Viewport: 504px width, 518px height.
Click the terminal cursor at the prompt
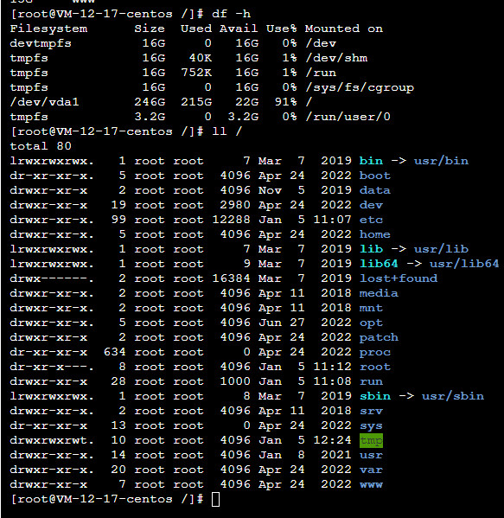[x=215, y=499]
